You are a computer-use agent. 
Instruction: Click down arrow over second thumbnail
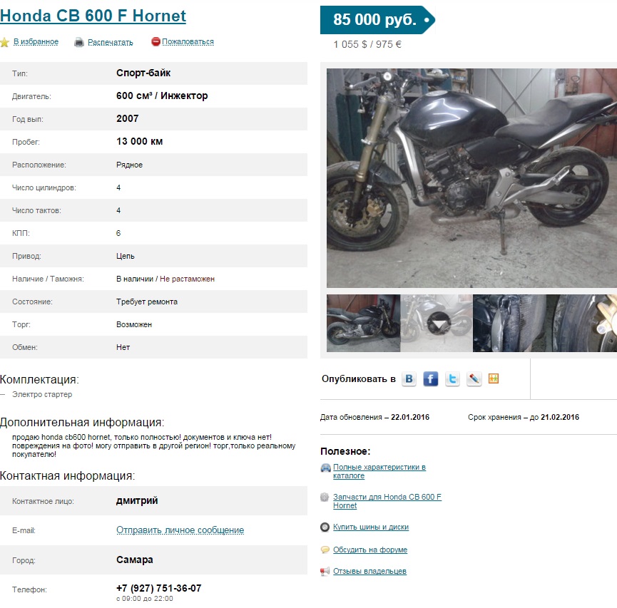click(439, 324)
